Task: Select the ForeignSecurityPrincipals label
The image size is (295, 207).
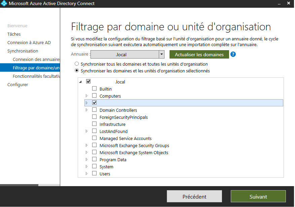Action: pos(123,117)
